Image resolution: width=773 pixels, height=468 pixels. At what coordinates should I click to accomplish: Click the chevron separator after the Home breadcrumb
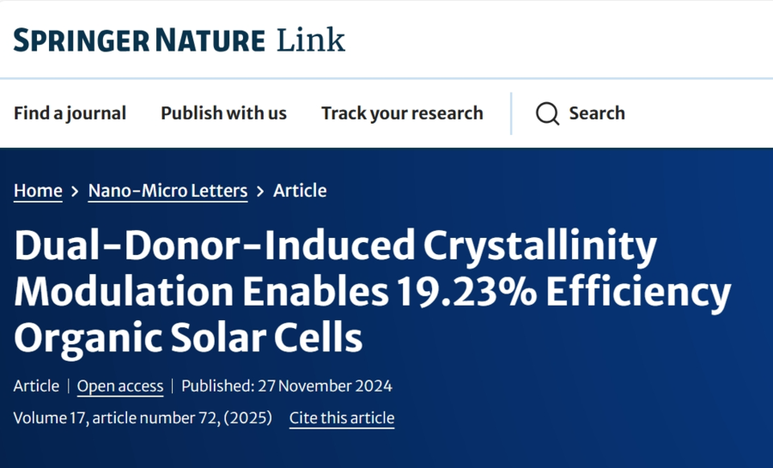coord(75,191)
